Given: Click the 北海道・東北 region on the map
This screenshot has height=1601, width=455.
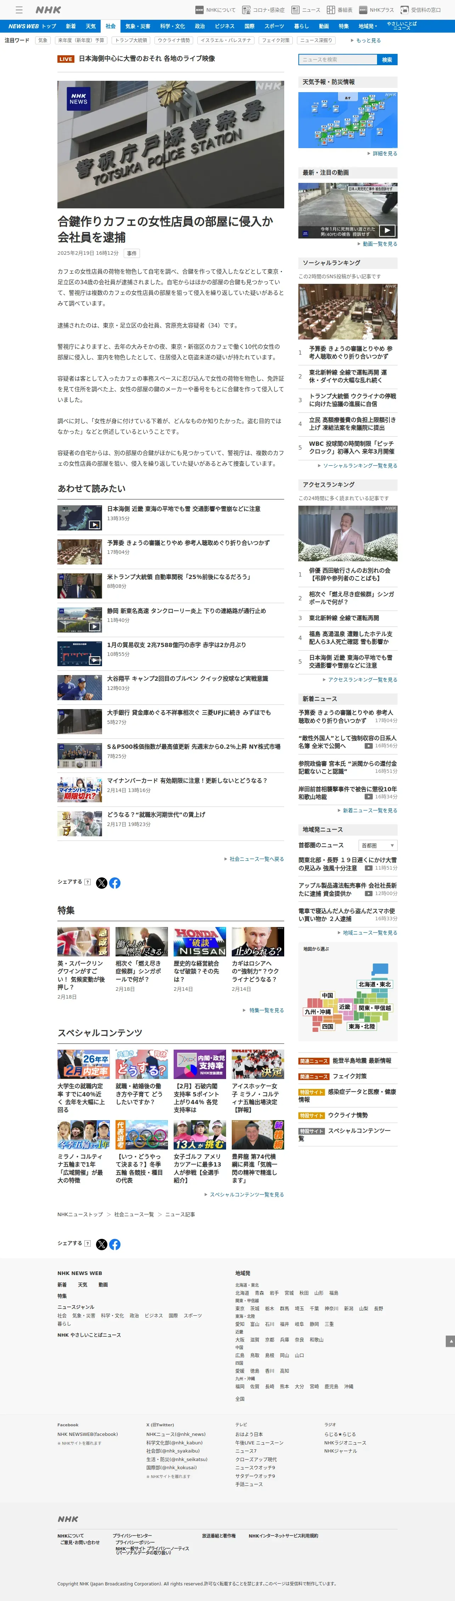Looking at the screenshot, I should [375, 984].
